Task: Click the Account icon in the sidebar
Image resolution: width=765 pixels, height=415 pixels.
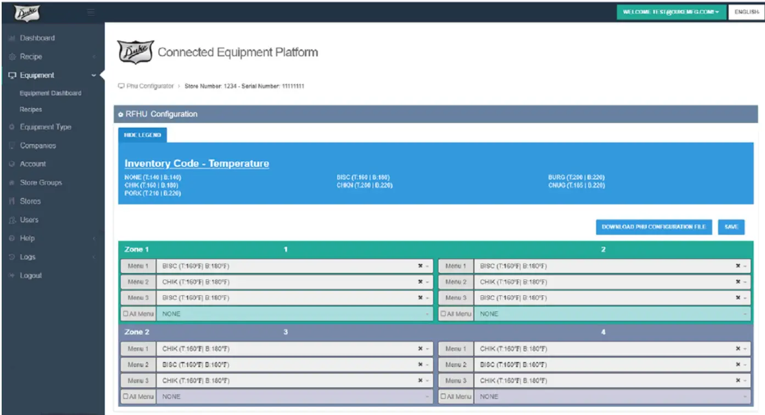Action: click(x=12, y=164)
